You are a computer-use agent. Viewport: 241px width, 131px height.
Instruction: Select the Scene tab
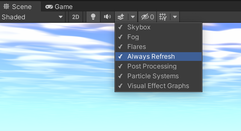(x=18, y=7)
